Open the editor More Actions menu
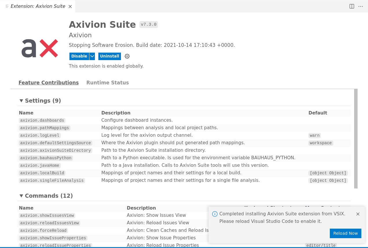 click(360, 6)
